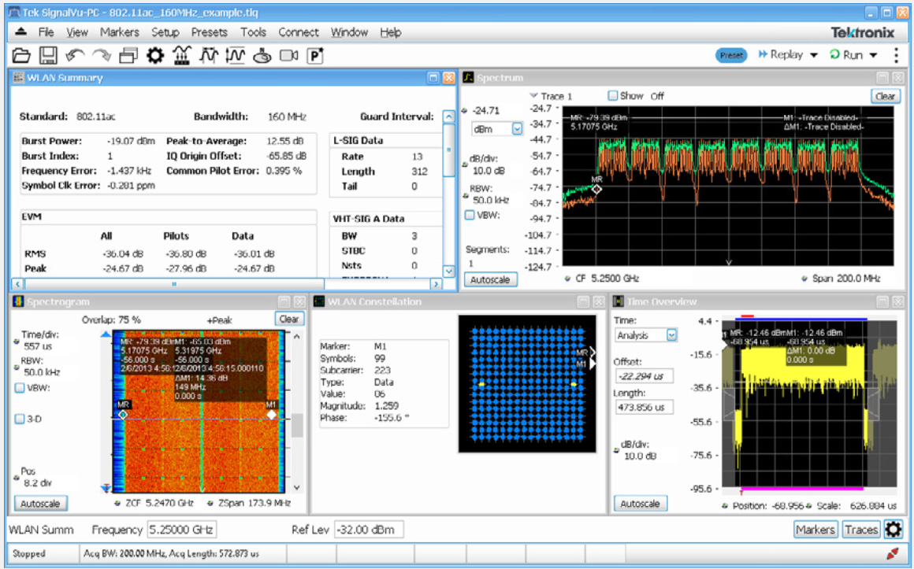Open the Run dropdown arrow

coord(873,55)
